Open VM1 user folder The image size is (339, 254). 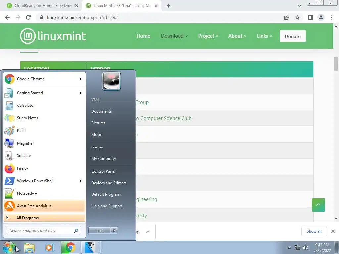pyautogui.click(x=95, y=100)
